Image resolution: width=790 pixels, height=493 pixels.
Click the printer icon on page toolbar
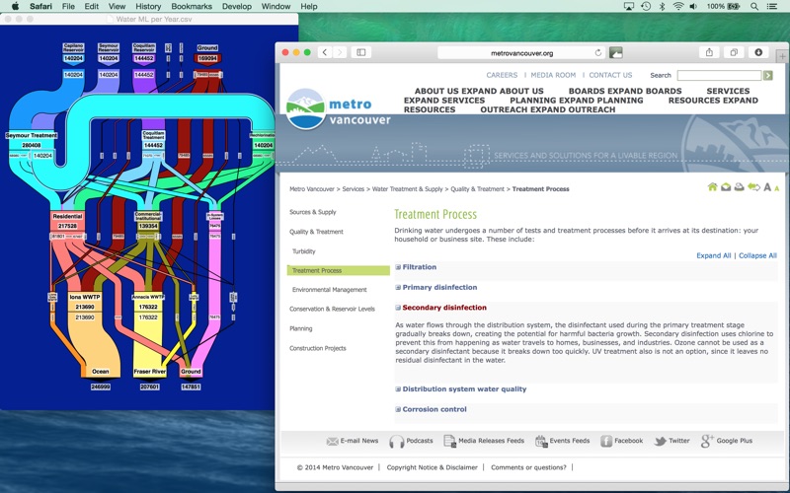click(x=739, y=187)
